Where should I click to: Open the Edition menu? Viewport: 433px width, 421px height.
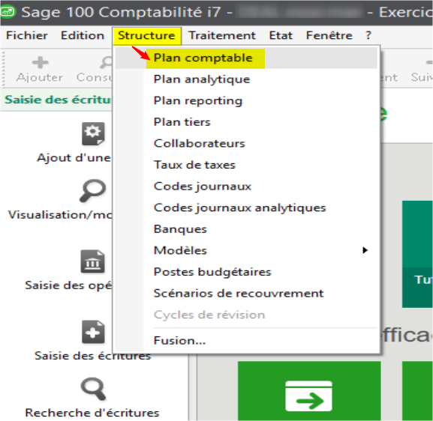click(83, 35)
